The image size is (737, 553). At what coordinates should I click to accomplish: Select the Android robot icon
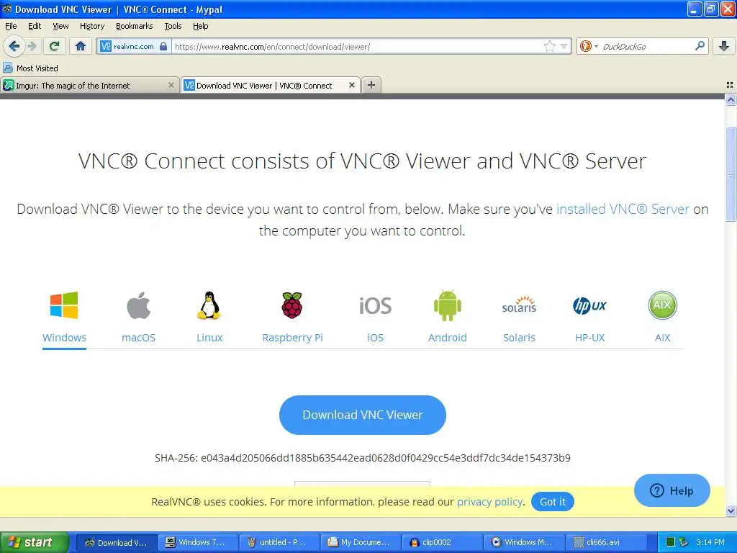(x=448, y=305)
